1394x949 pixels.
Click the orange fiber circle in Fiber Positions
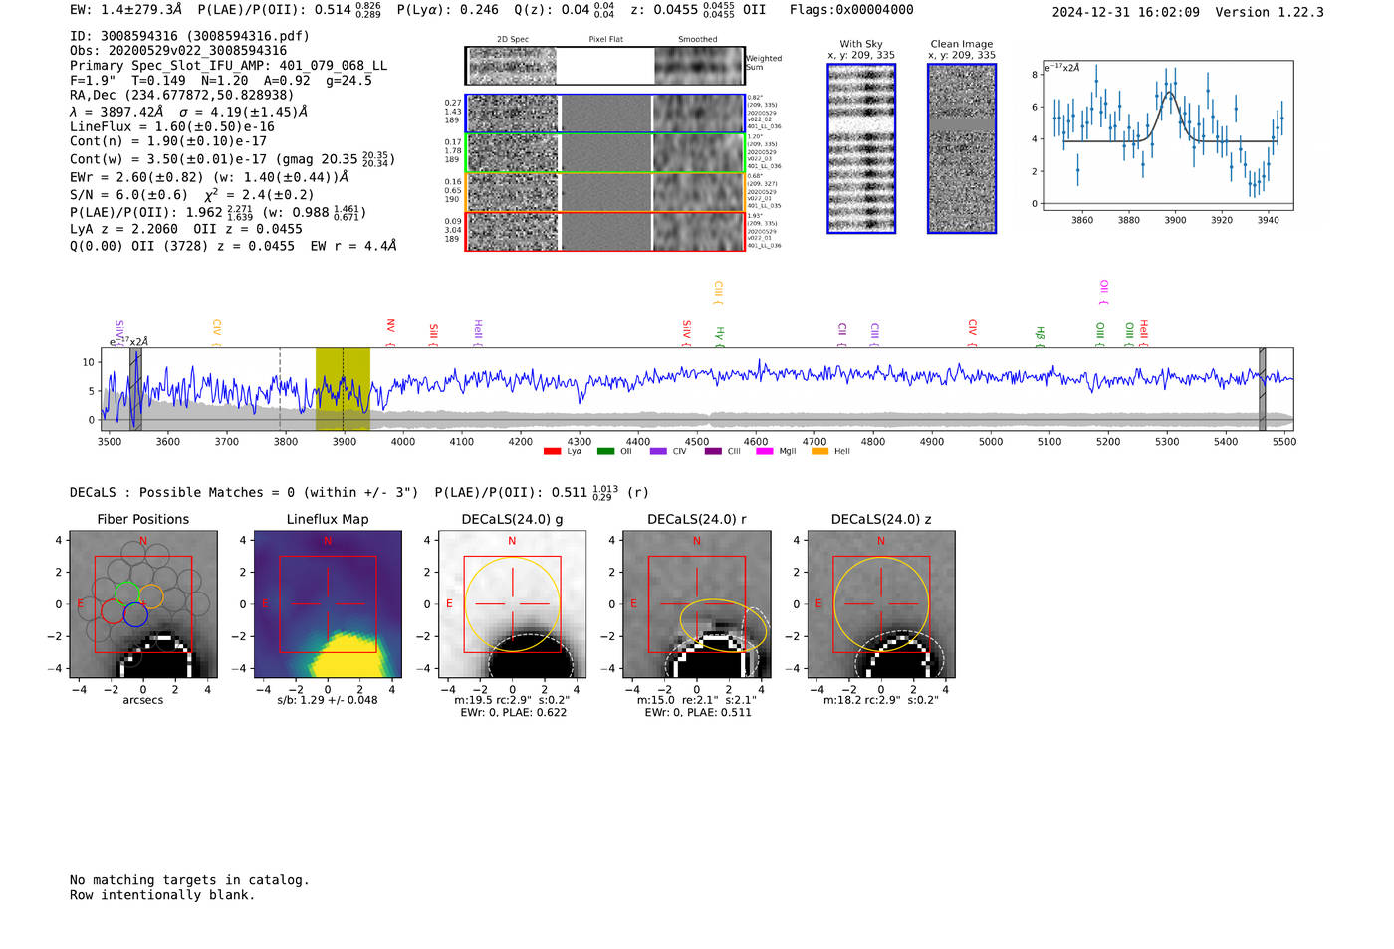pyautogui.click(x=151, y=596)
